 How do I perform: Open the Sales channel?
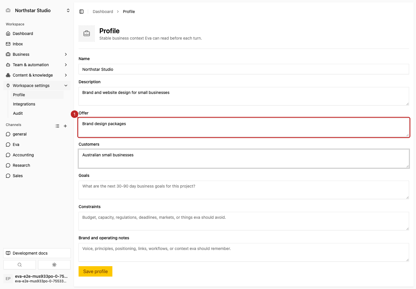tap(37, 176)
